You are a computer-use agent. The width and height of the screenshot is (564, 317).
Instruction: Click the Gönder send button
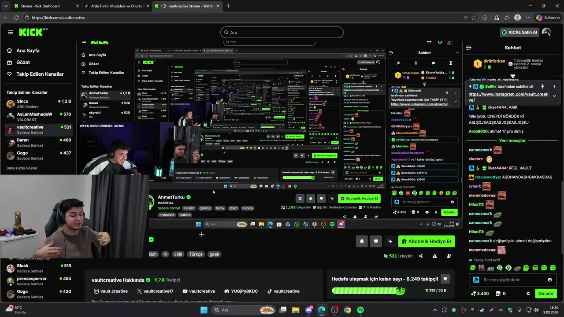coord(546,294)
